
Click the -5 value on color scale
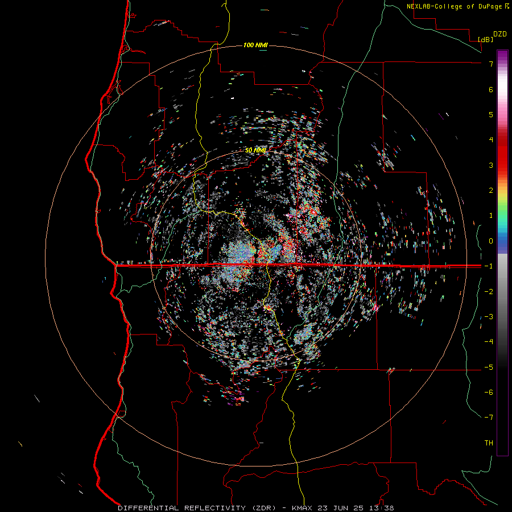click(489, 368)
